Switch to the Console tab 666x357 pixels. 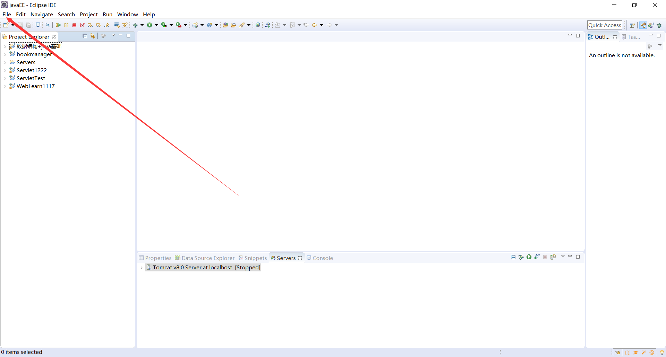(319, 258)
